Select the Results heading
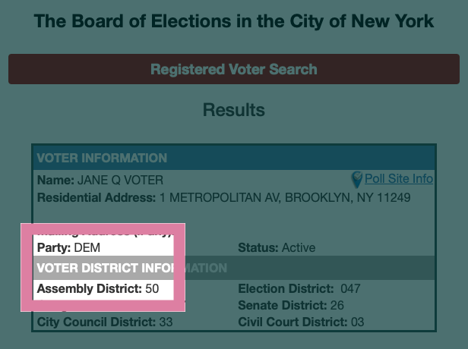This screenshot has height=349, width=468. (234, 110)
